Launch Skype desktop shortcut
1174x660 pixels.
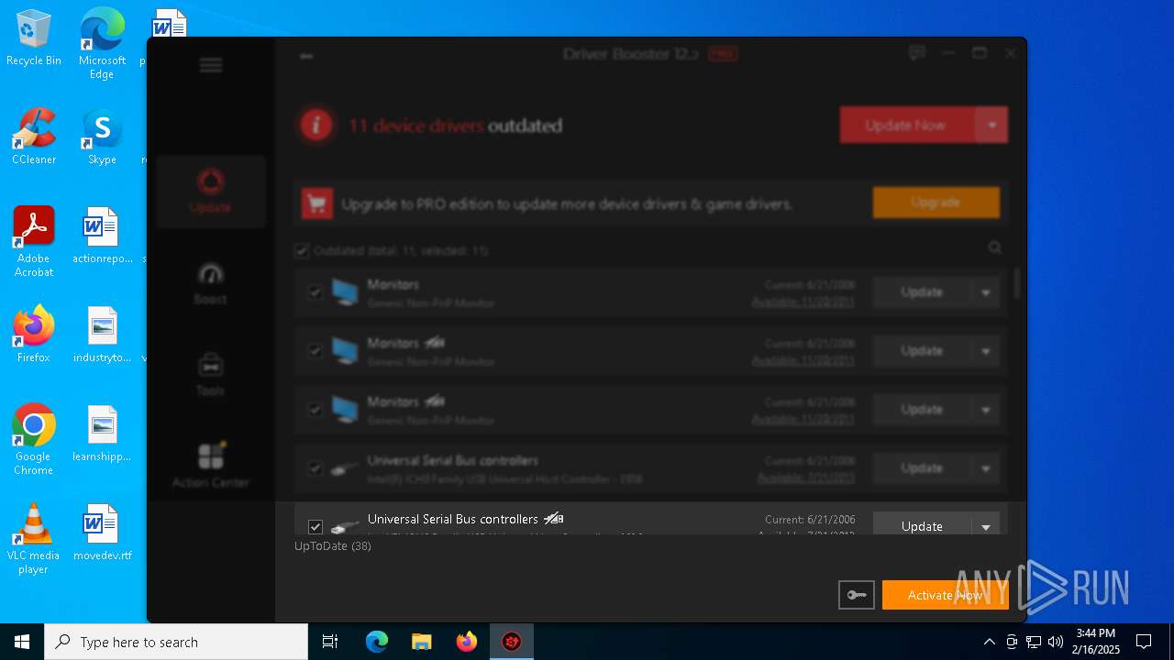(x=102, y=136)
